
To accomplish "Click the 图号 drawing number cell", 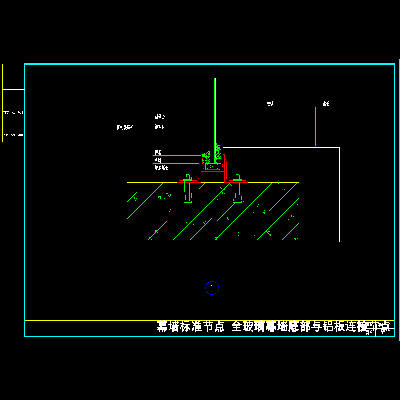I will [x=369, y=333].
